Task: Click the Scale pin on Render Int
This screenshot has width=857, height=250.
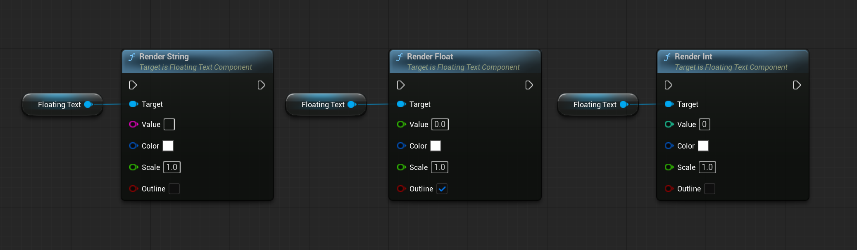Action: pos(669,167)
